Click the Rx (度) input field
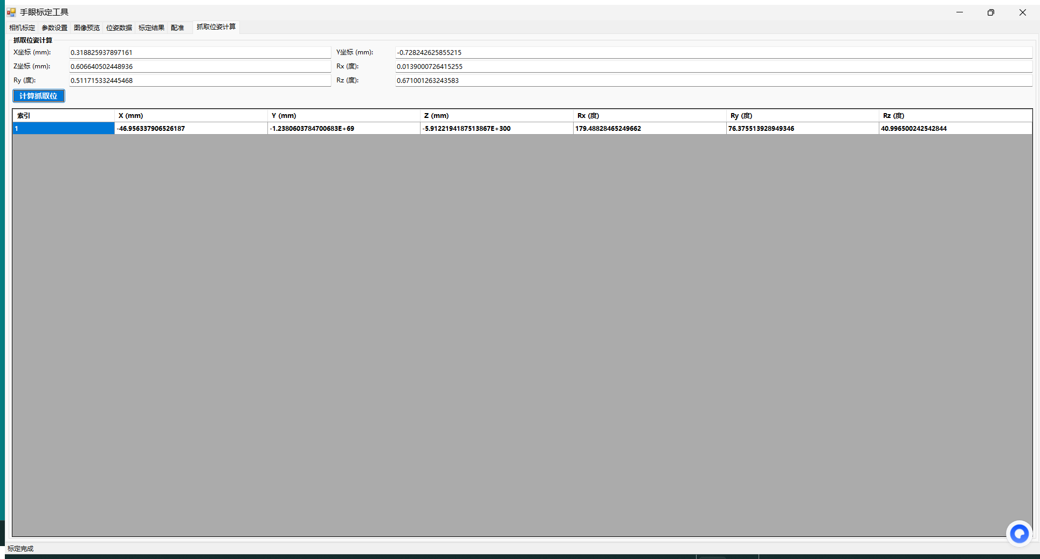The width and height of the screenshot is (1040, 559). click(714, 66)
